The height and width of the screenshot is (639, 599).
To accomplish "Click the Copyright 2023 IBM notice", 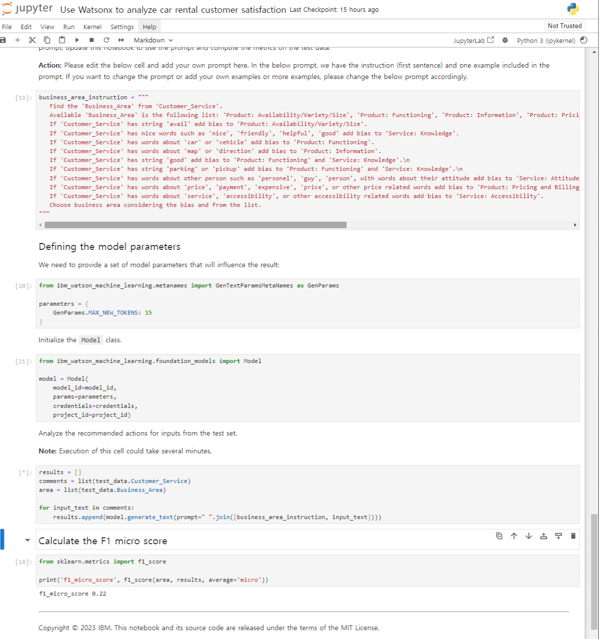I will (209, 628).
